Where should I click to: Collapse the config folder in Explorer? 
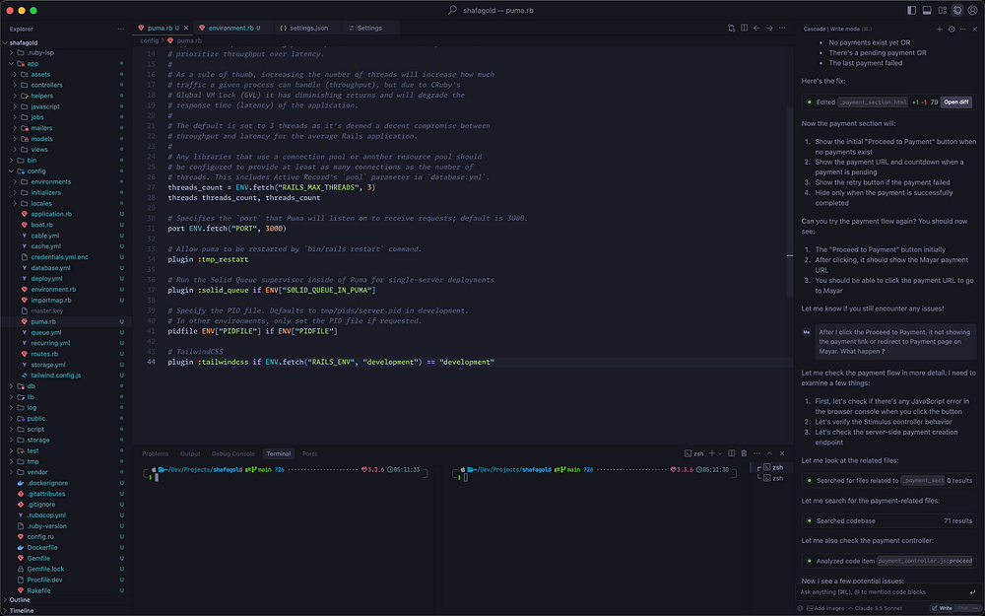tap(66, 171)
